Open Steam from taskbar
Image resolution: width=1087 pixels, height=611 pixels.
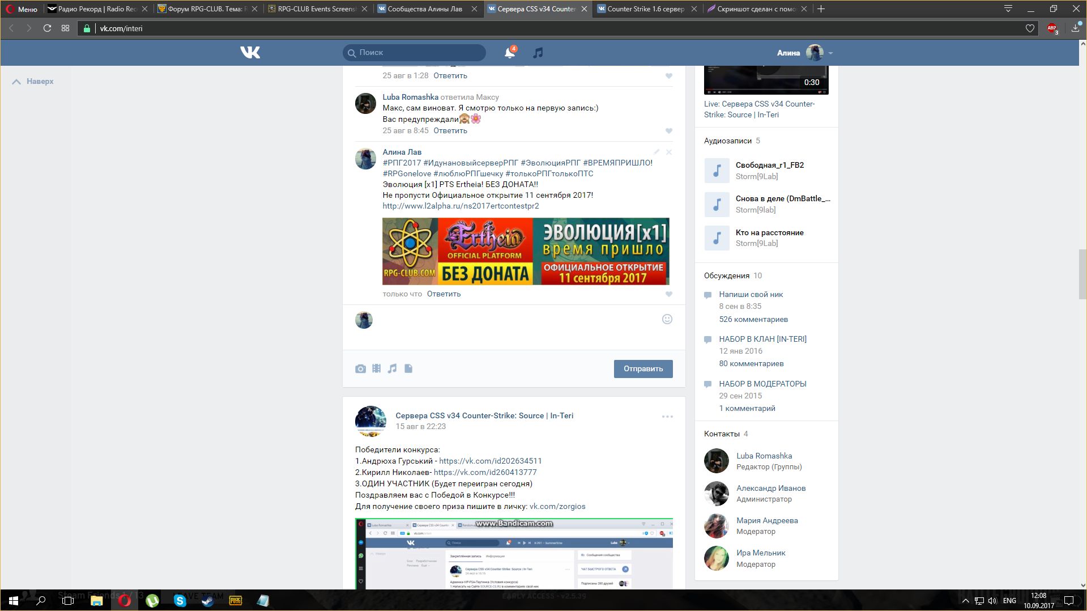pyautogui.click(x=208, y=600)
